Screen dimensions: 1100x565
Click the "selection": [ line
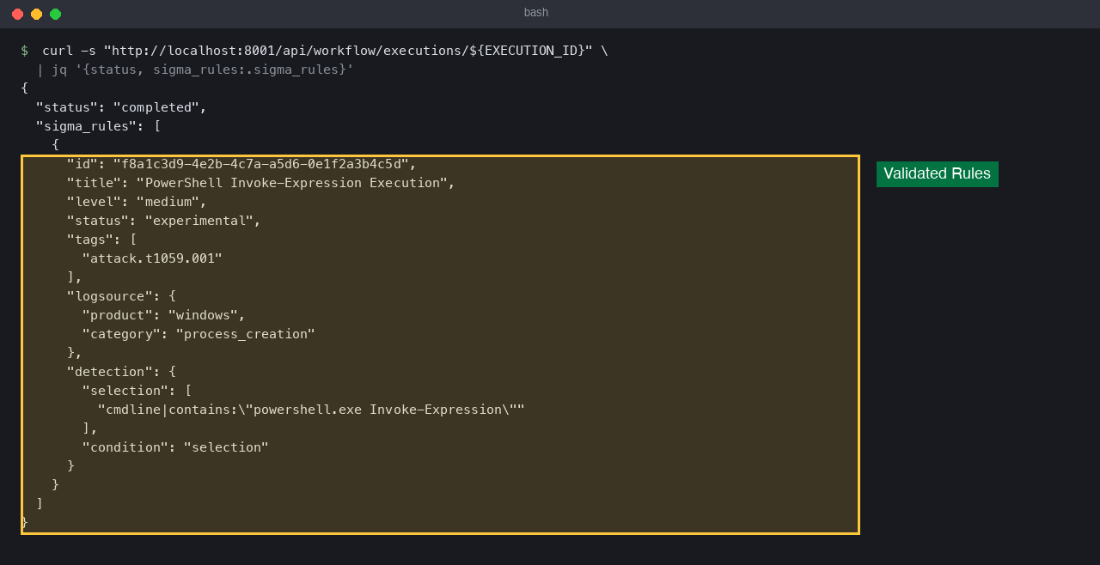click(x=137, y=391)
